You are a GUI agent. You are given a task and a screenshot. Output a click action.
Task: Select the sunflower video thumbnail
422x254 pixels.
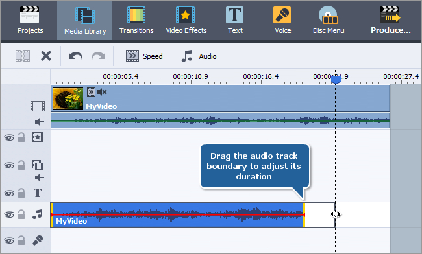(x=68, y=98)
